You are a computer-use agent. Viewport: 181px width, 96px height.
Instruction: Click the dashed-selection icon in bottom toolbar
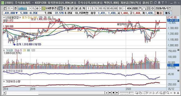pos(144,93)
